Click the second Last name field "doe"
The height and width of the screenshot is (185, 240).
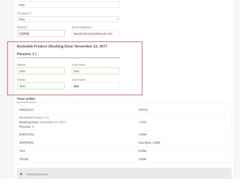[x=95, y=86]
